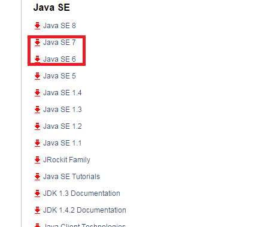
Task: Open the Java SE 1.2 link
Action: point(62,126)
